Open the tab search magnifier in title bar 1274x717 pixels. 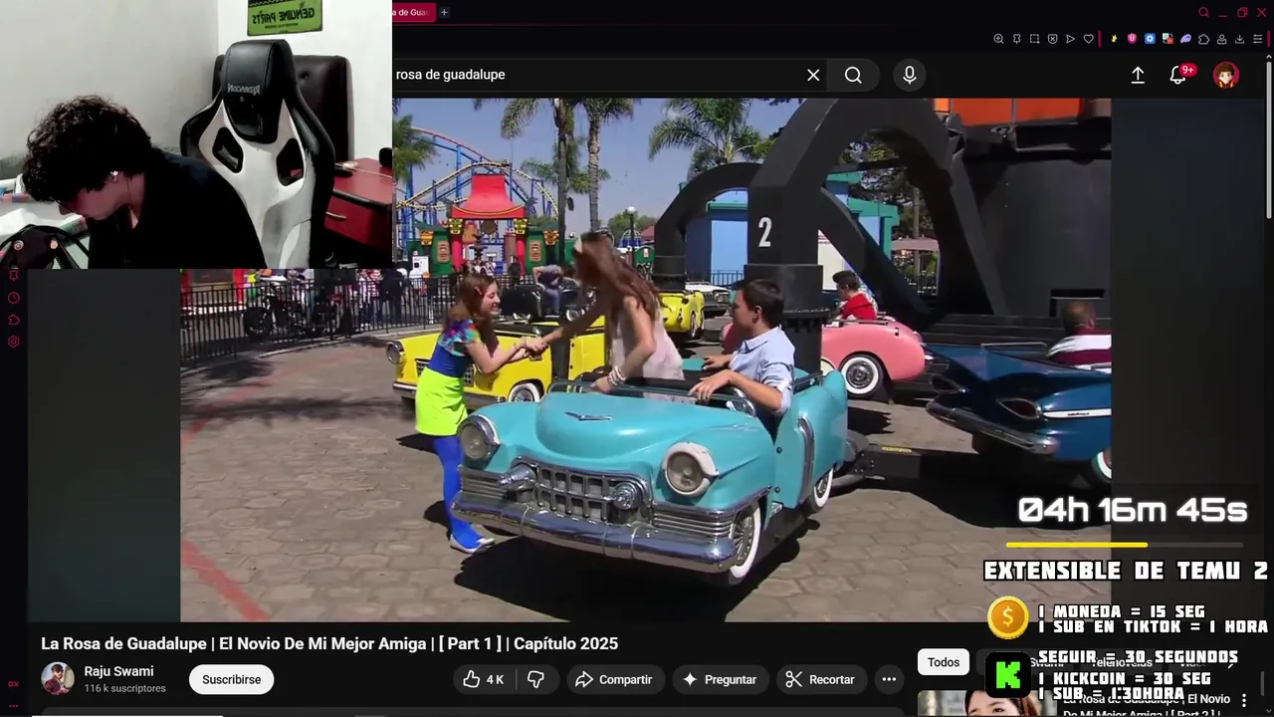[1203, 12]
